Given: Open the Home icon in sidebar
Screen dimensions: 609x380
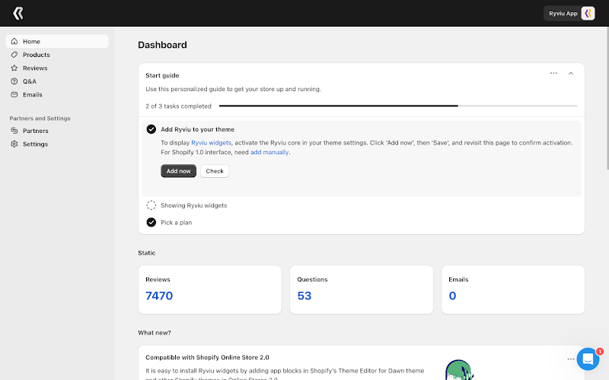Looking at the screenshot, I should [14, 41].
